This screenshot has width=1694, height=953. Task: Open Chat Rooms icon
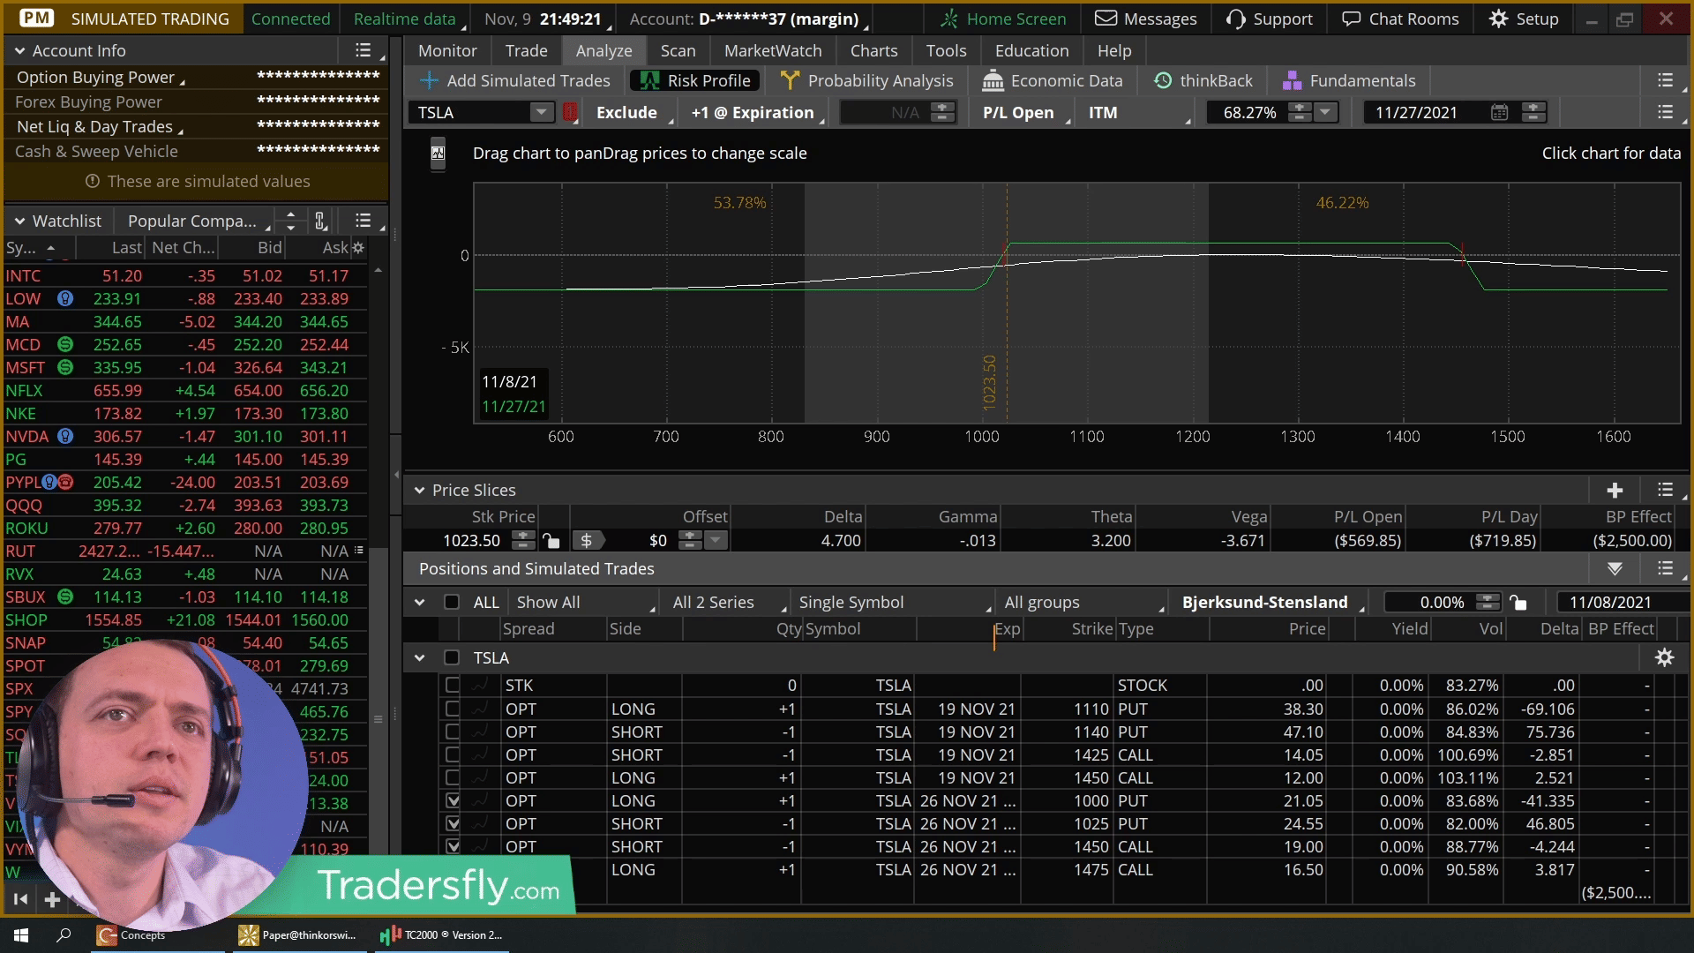1351,19
